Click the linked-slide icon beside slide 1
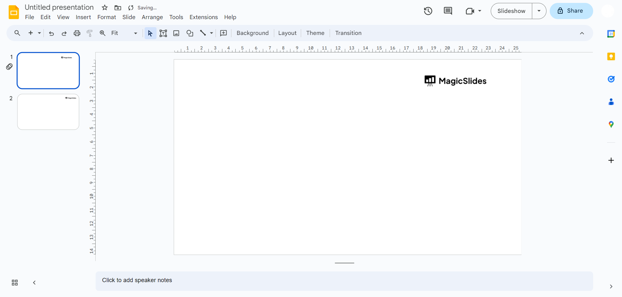This screenshot has width=622, height=297. point(9,67)
